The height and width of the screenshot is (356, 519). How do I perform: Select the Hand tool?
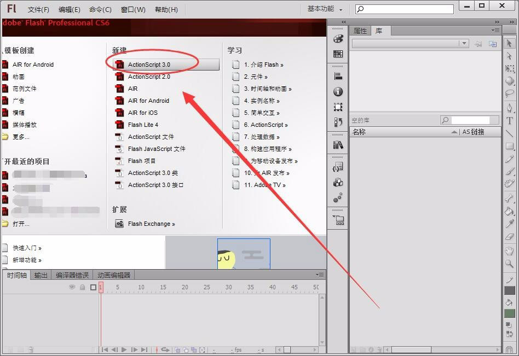tap(509, 251)
